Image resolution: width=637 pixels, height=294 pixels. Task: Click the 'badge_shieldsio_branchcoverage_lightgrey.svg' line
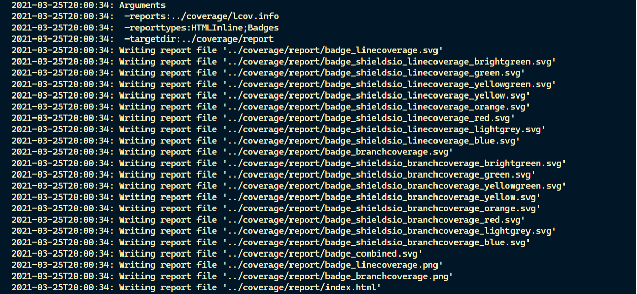[284, 231]
